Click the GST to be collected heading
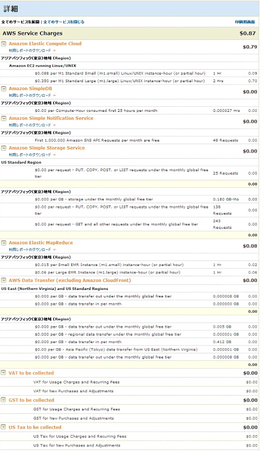262x451 pixels. click(31, 400)
